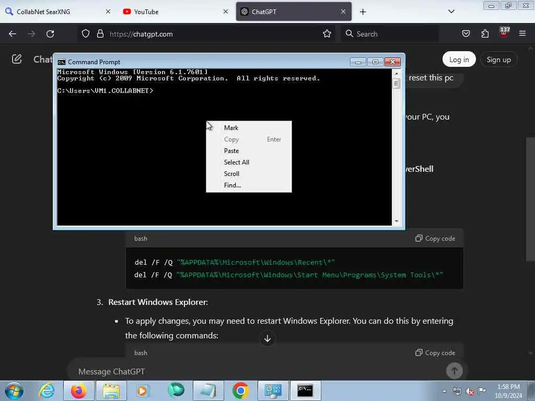
Task: Close the CollabNet SearXNG tab
Action: pos(108,11)
